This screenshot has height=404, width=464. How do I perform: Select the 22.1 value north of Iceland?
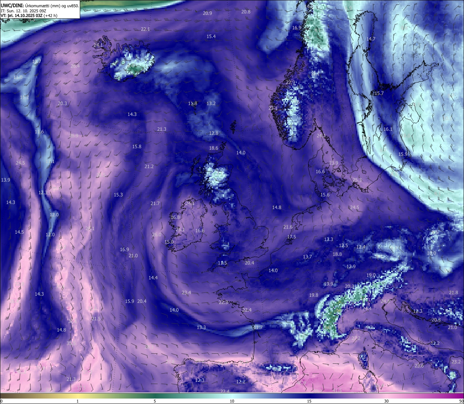145,29
